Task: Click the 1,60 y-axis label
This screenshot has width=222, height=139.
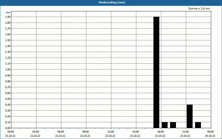Action: pos(8,34)
